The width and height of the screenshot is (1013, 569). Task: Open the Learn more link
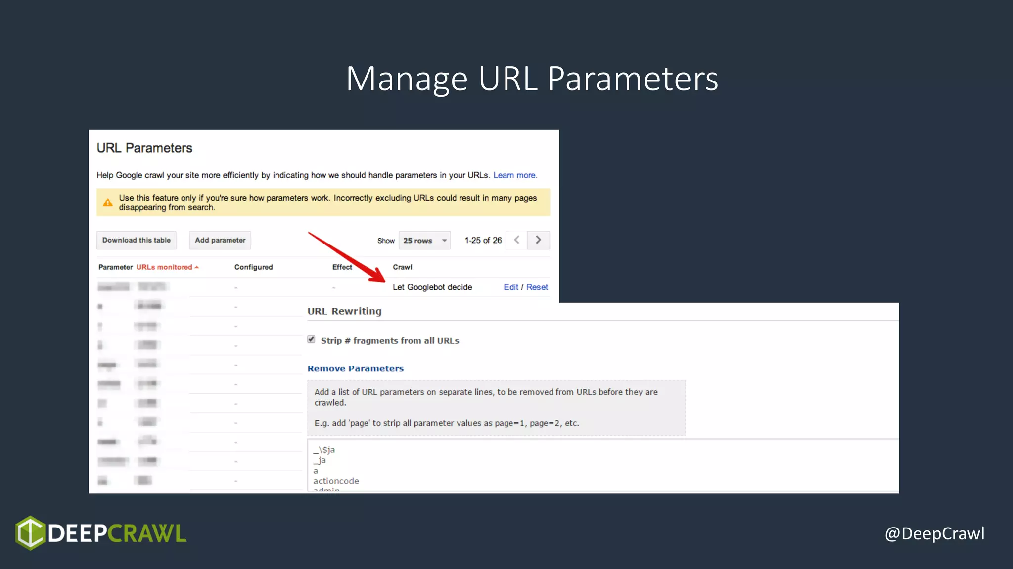pyautogui.click(x=515, y=175)
